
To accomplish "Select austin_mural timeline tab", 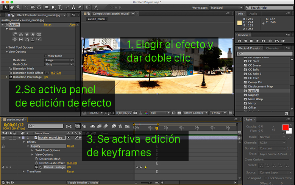I will coord(15,120).
